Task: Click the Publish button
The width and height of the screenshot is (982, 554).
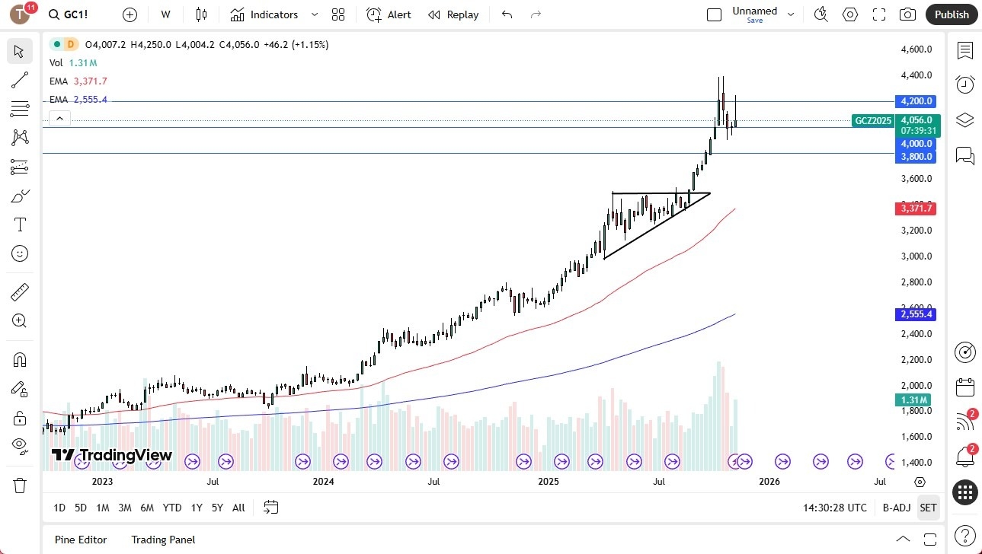Action: (951, 14)
